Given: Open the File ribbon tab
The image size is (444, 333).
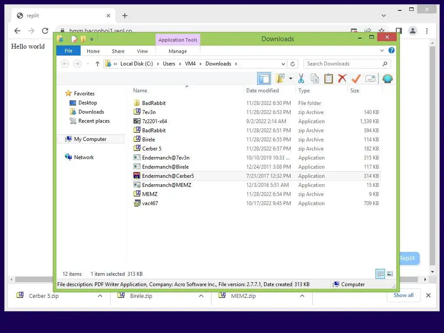Looking at the screenshot, I should (x=68, y=51).
